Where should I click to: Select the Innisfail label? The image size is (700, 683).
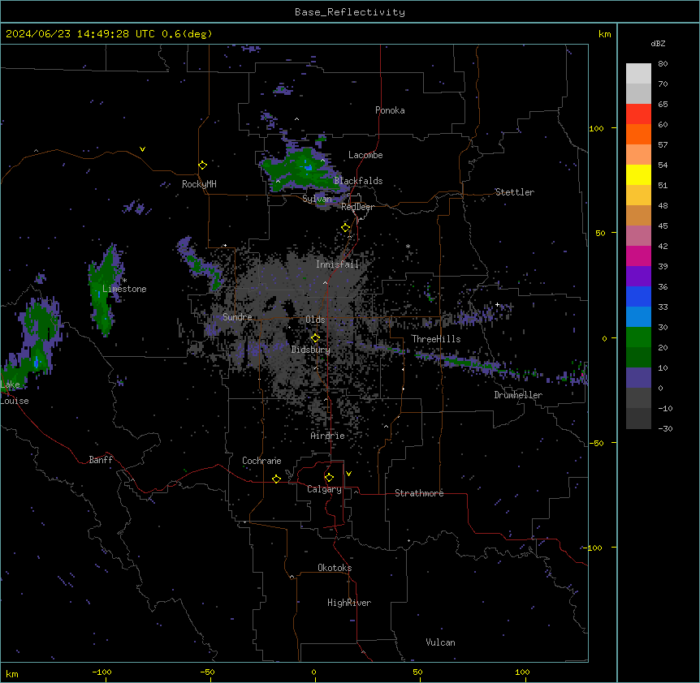tap(337, 264)
